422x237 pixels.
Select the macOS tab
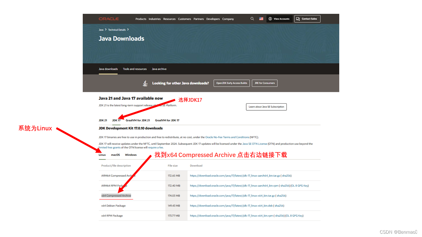click(115, 155)
